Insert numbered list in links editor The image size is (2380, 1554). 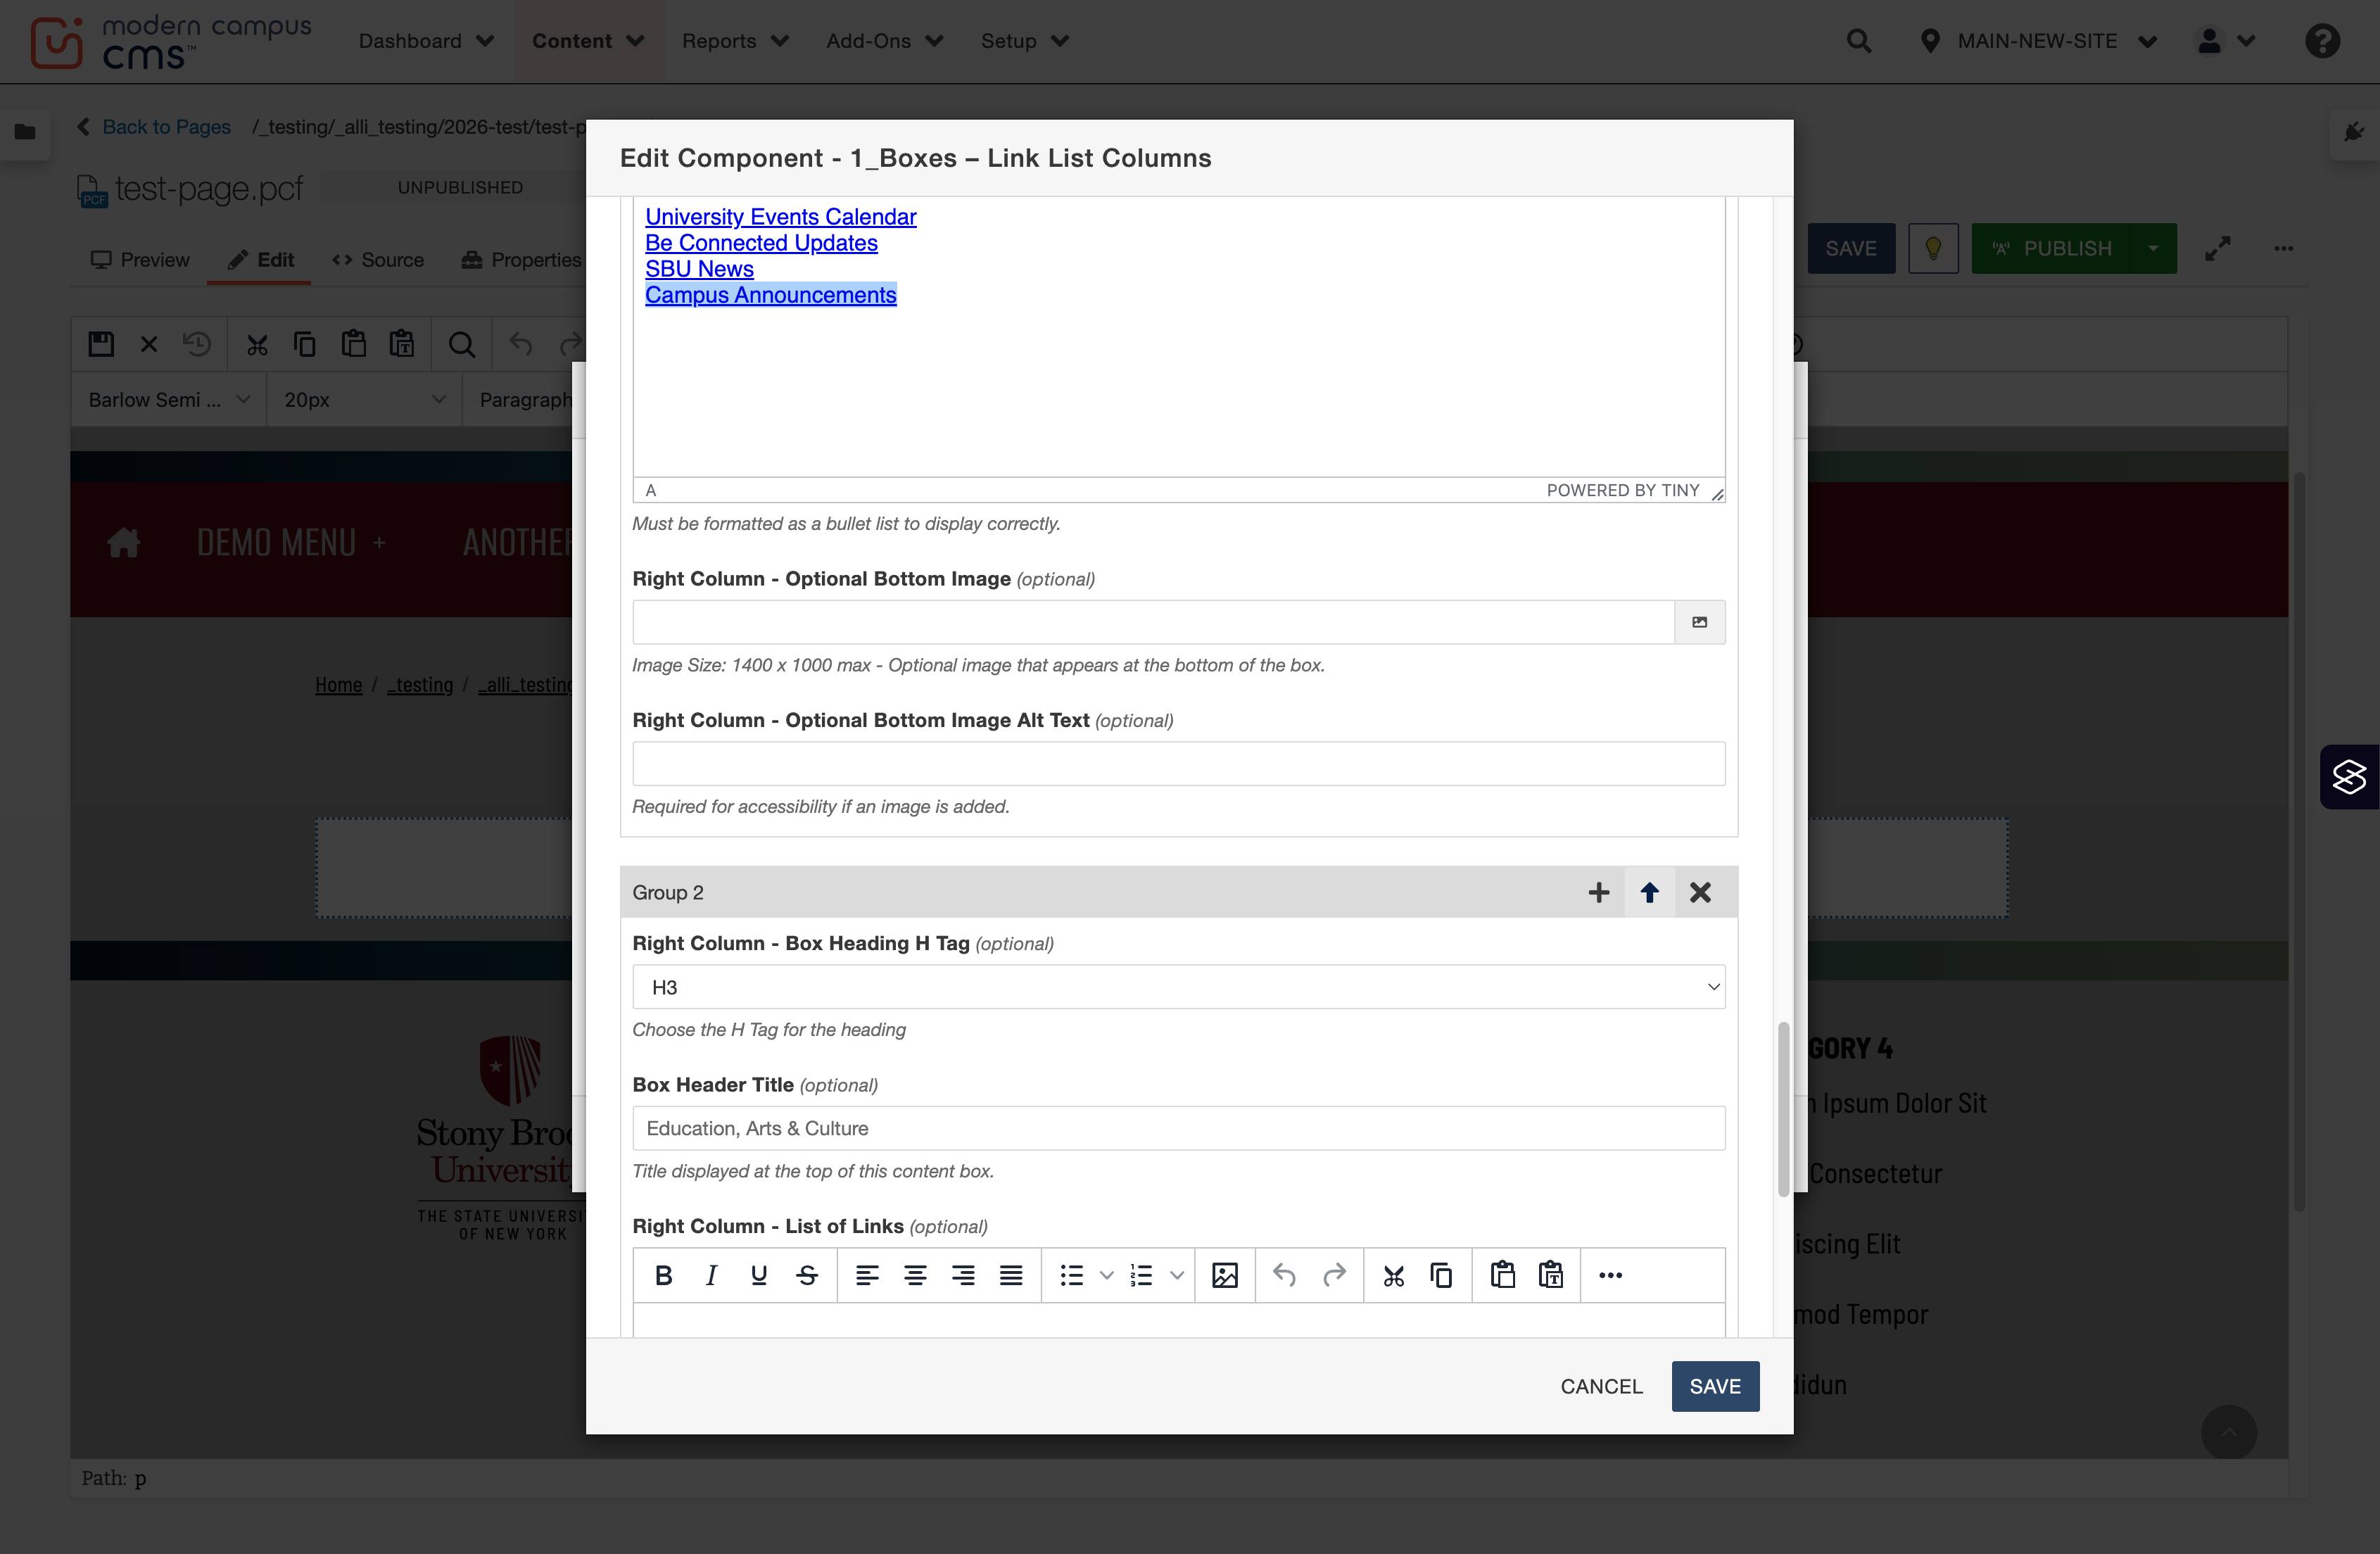click(x=1142, y=1275)
